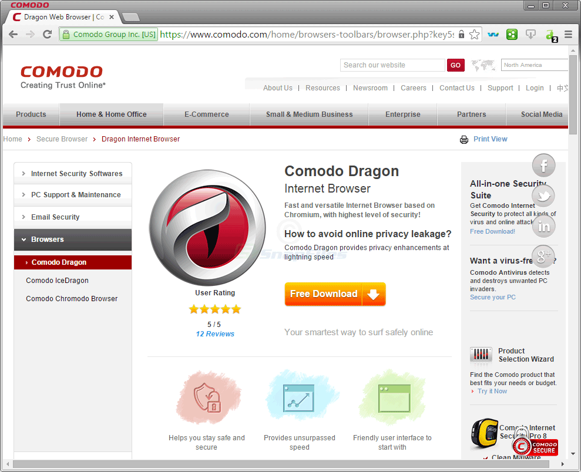Go back to the previous page
Viewport: 581px width, 472px height.
[14, 35]
